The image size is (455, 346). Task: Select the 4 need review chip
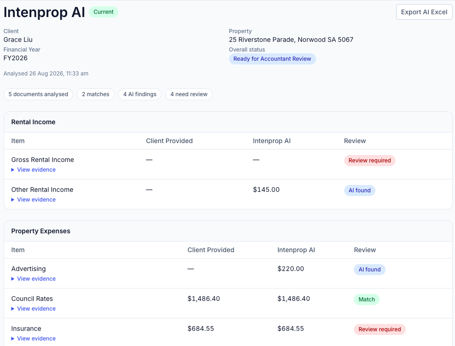[x=189, y=94]
